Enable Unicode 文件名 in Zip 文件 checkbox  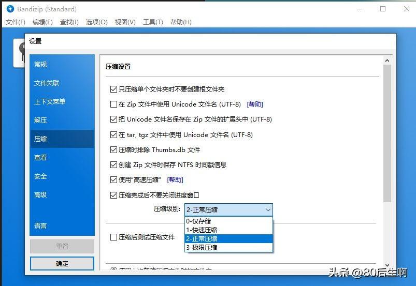[x=113, y=104]
